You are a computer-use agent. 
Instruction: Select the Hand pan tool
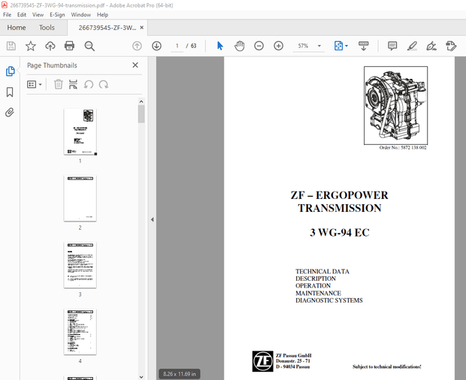[239, 46]
